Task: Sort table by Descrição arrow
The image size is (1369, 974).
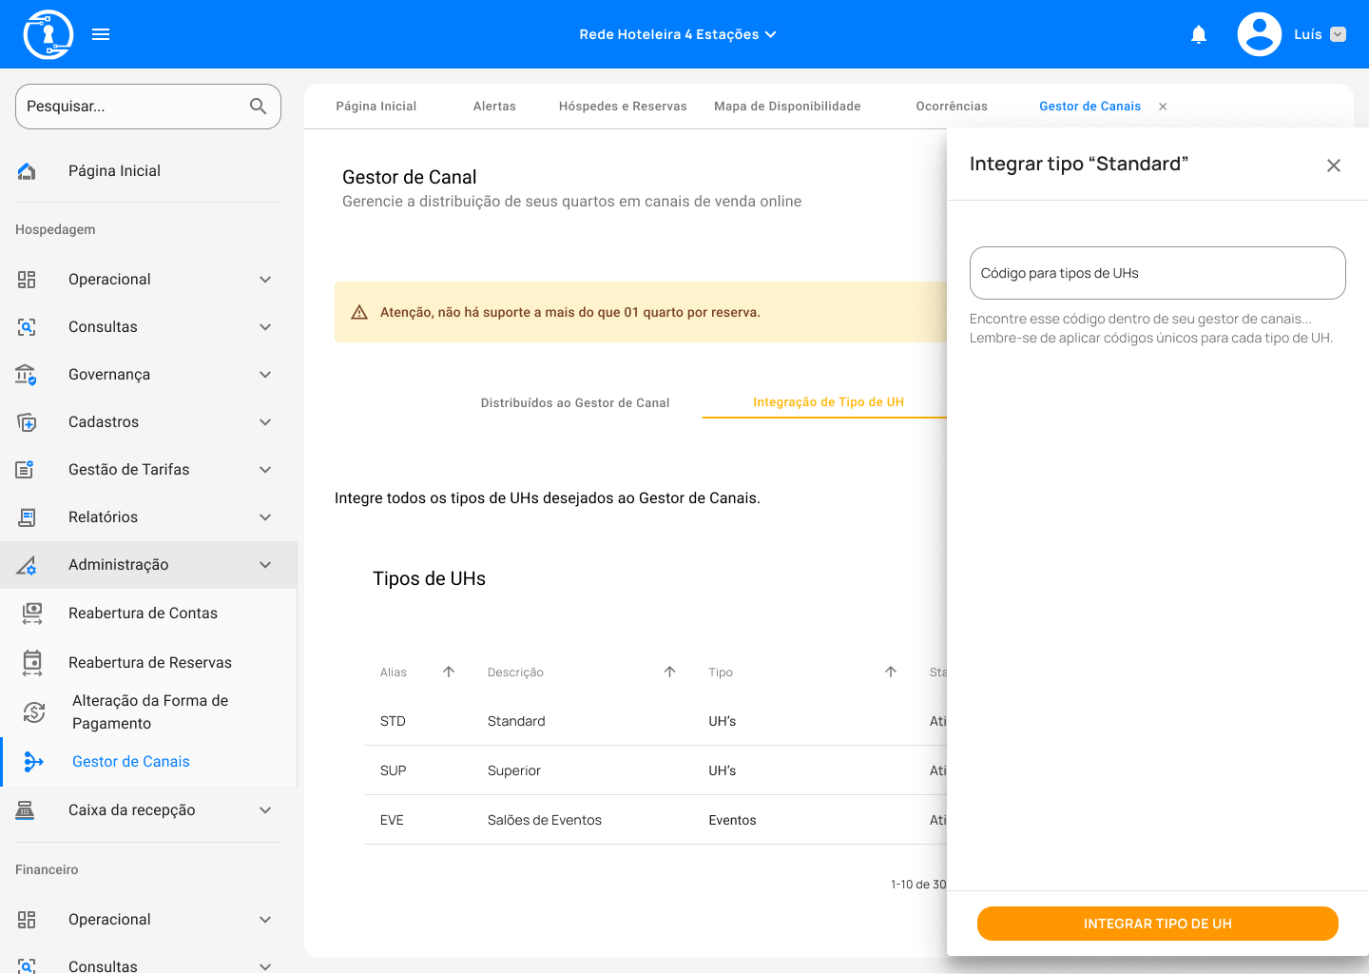Action: tap(669, 672)
